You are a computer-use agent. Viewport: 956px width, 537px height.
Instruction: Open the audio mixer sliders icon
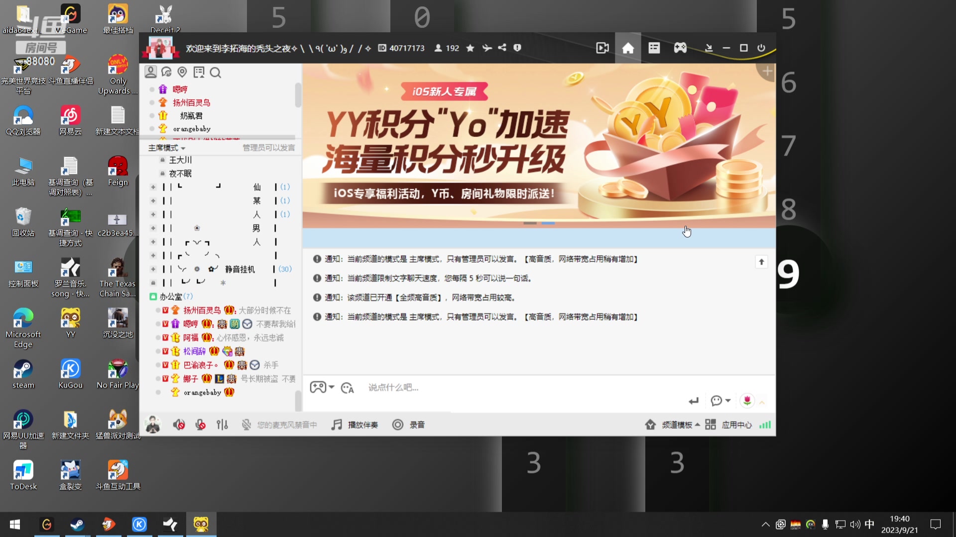click(223, 424)
